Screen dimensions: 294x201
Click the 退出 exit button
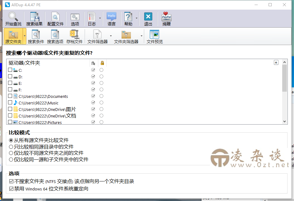pyautogui.click(x=148, y=19)
